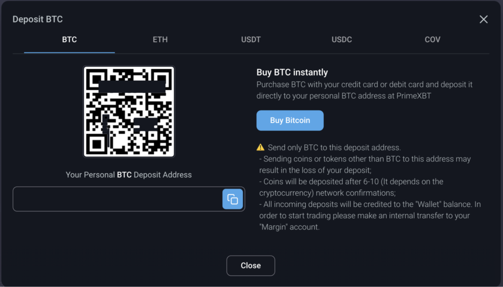Click the yellow warning triangle icon
Image resolution: width=503 pixels, height=287 pixels.
(260, 147)
